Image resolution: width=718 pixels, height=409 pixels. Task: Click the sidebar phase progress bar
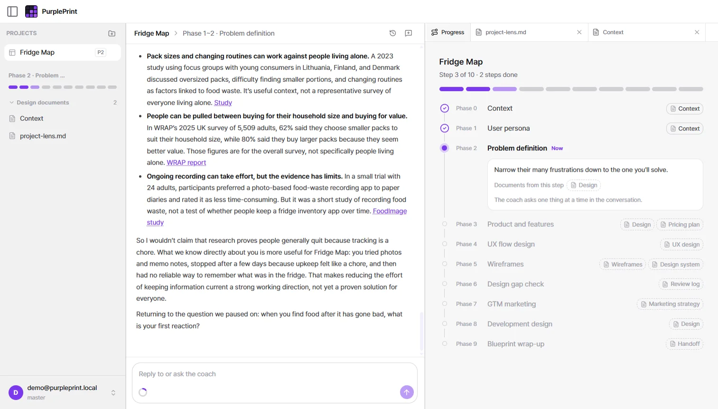pos(63,87)
